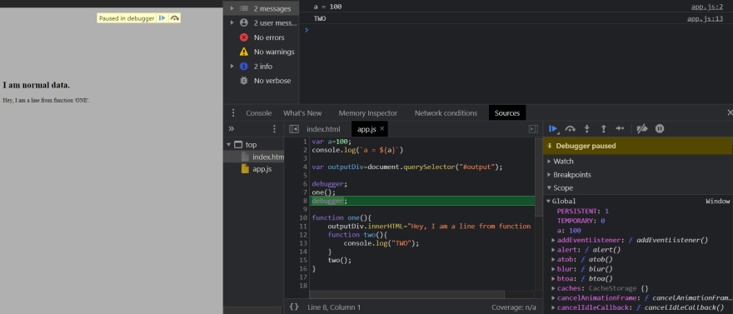Click the Step button in debugger toolbar
The height and width of the screenshot is (314, 733).
pos(620,129)
